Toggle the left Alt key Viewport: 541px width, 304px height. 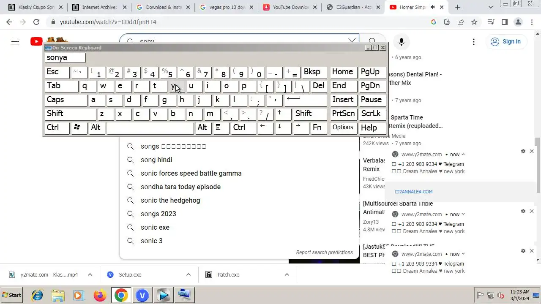coord(97,128)
